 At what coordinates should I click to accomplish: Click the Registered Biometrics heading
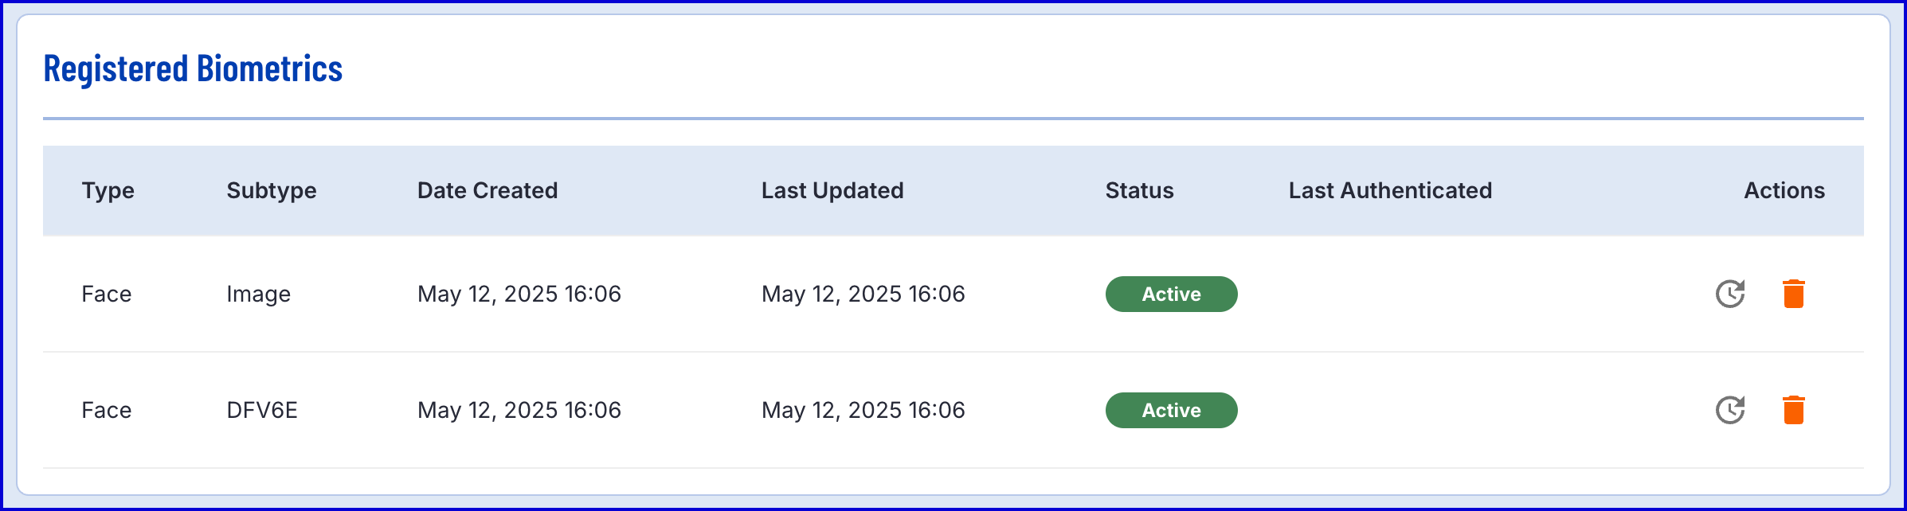193,68
